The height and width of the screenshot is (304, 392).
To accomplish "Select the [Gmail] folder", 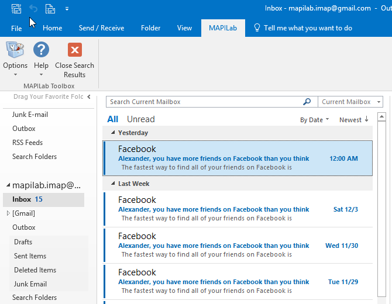I will click(24, 213).
